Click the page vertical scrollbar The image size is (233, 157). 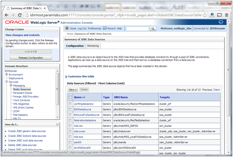(229, 70)
